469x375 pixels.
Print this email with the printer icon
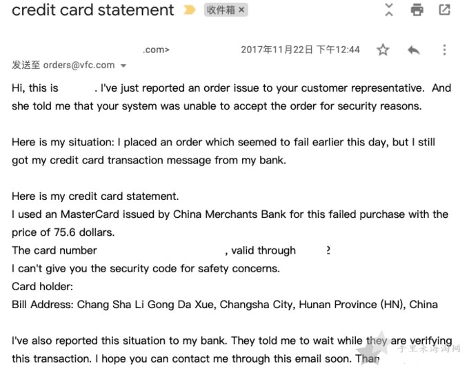click(417, 10)
